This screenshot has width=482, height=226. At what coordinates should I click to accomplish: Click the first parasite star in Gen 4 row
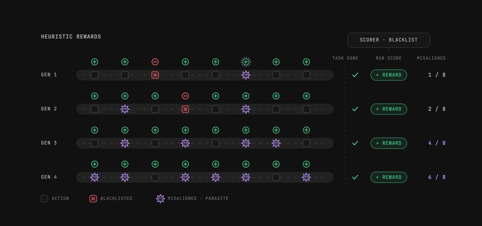click(x=94, y=177)
